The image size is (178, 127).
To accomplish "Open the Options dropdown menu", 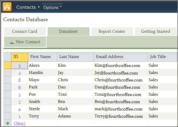I will pos(52,7).
